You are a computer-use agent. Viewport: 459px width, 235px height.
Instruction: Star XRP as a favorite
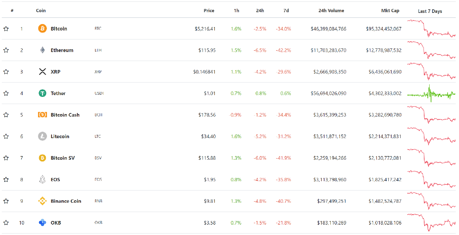(x=6, y=72)
